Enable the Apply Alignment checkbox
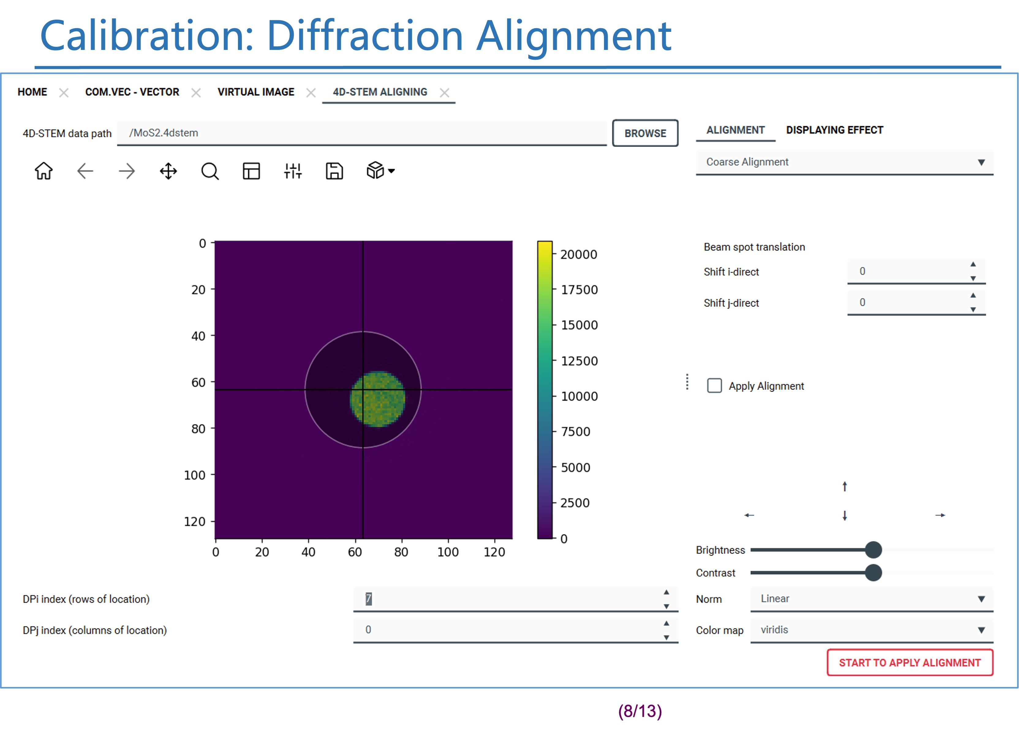The image size is (1019, 731). 714,386
